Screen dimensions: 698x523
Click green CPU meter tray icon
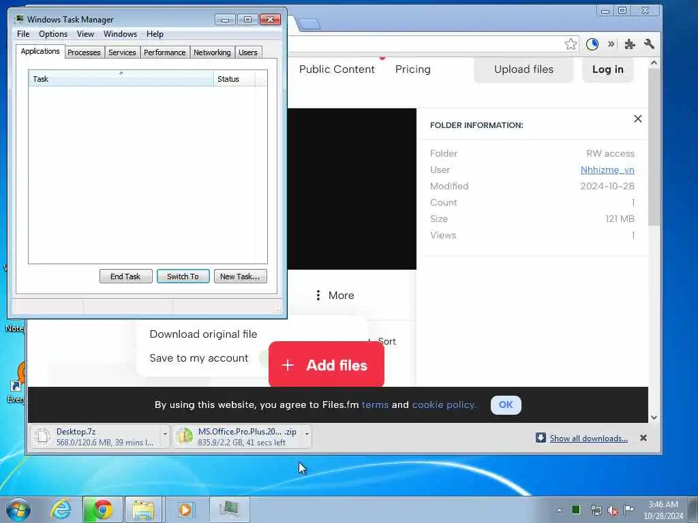(575, 509)
